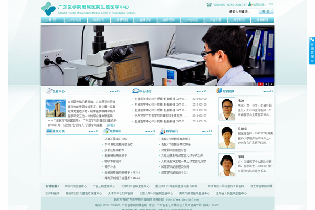Open the 中心动态 navigation tab
This screenshot has height=210, width=315.
[x=192, y=20]
